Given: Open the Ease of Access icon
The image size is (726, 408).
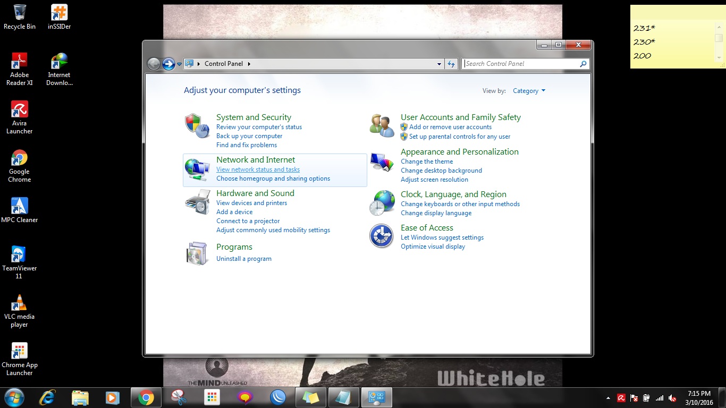Looking at the screenshot, I should [381, 236].
